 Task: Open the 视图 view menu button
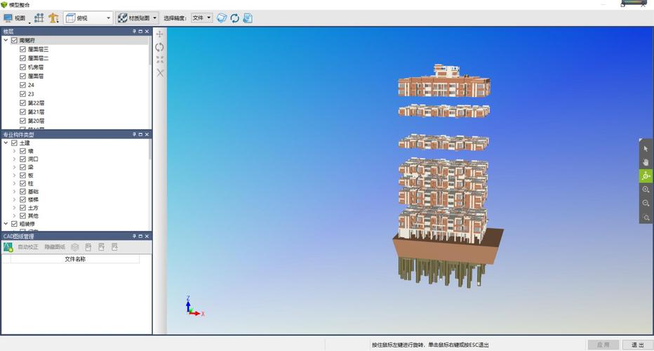click(15, 18)
